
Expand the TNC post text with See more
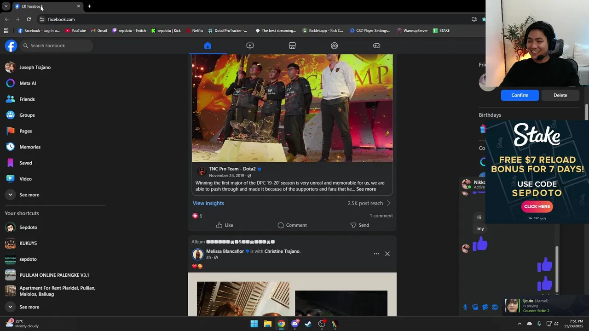click(x=366, y=189)
